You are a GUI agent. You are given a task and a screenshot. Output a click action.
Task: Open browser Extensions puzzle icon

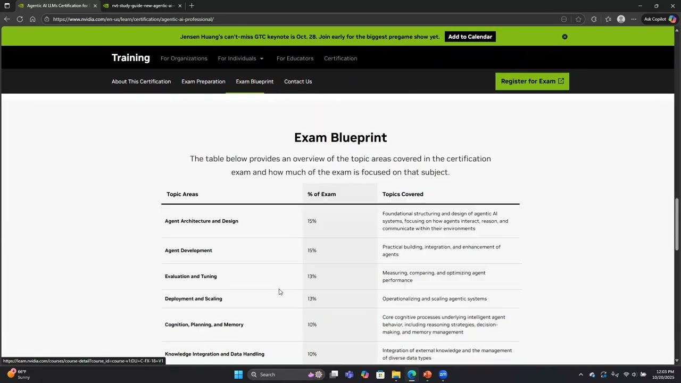click(594, 19)
